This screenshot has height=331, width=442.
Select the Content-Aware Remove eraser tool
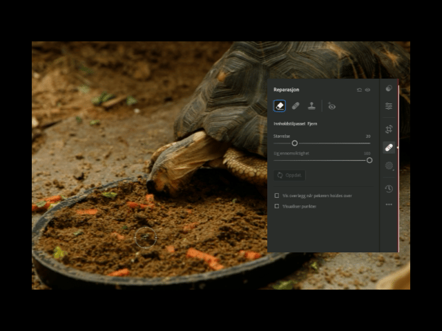tap(279, 106)
